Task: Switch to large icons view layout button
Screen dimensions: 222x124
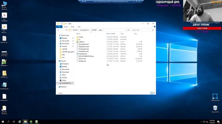Action: click(154, 93)
